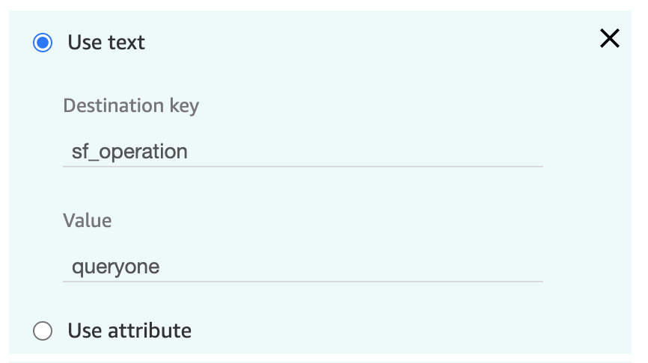Place cursor in the sf_operation text
648x363 pixels.
pos(129,152)
